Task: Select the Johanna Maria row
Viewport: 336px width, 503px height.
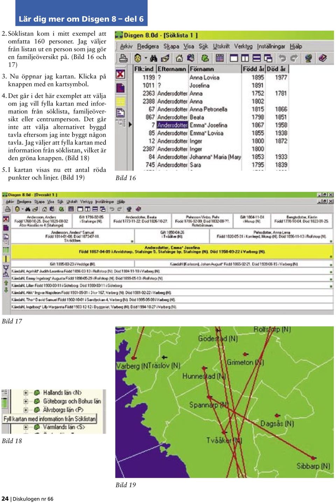Action: 211,157
